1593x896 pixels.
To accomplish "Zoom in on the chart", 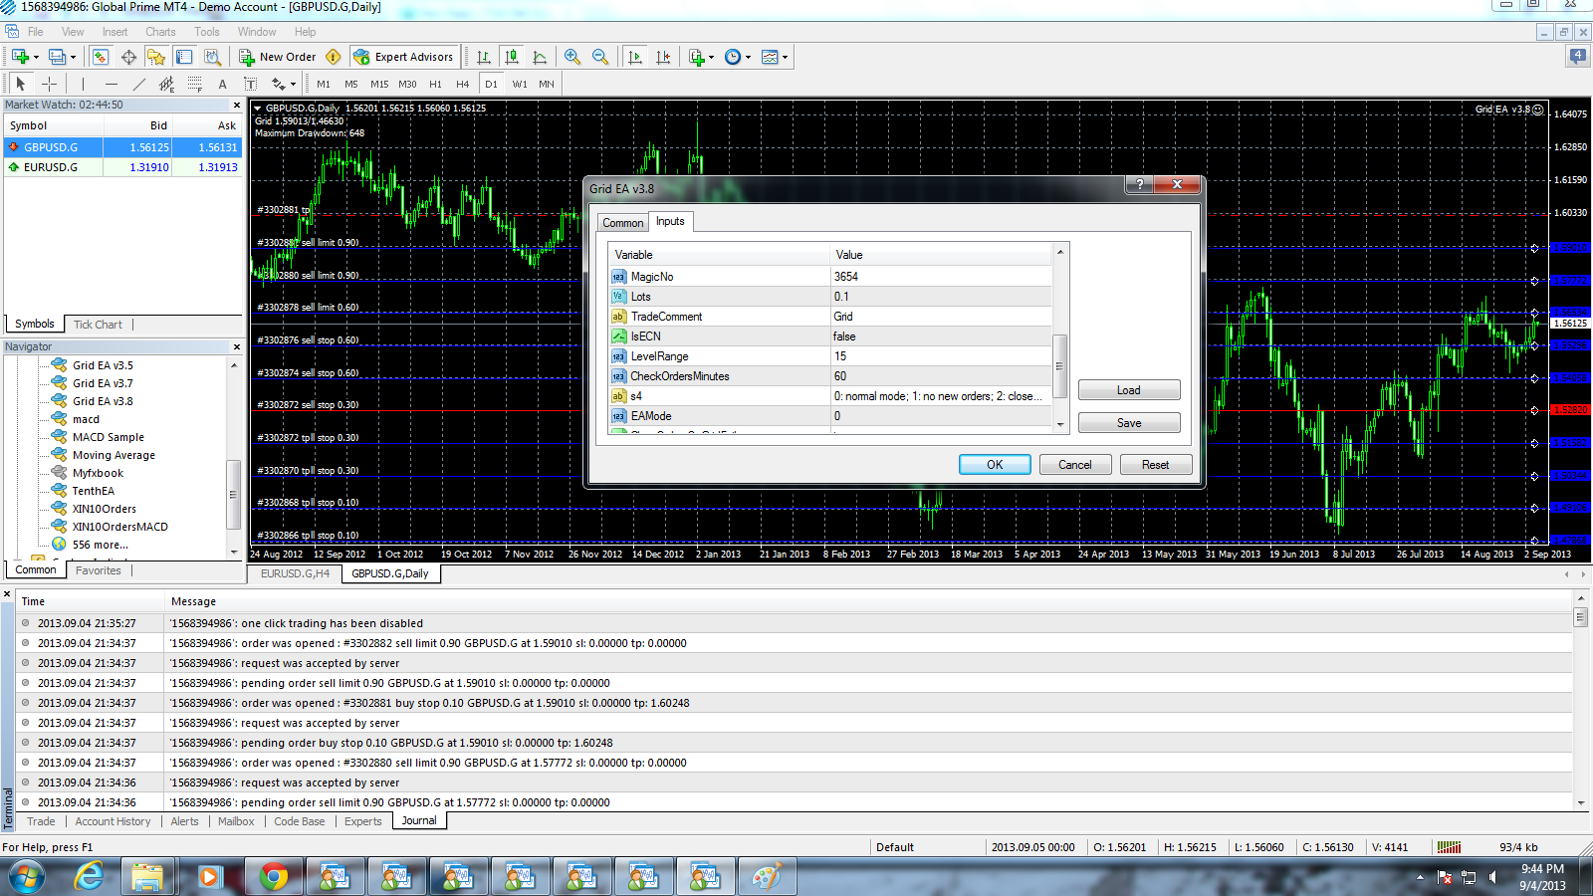I will point(572,57).
